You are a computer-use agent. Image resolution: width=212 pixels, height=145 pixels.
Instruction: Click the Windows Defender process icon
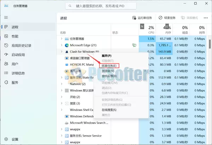(x=67, y=116)
